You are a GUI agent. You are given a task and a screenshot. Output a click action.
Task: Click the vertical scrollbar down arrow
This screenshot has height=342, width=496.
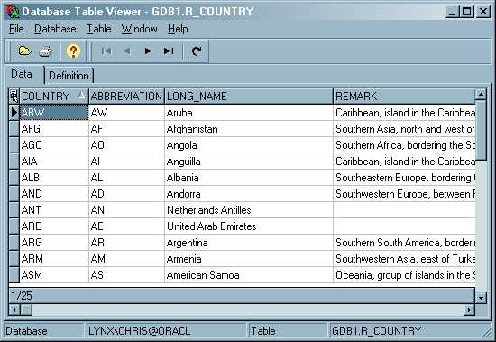click(x=481, y=298)
